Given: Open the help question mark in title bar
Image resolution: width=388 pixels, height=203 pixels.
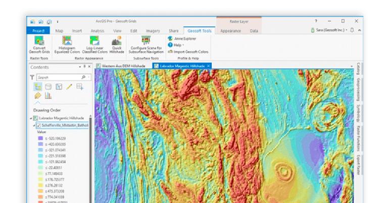Looking at the screenshot, I should (x=316, y=21).
